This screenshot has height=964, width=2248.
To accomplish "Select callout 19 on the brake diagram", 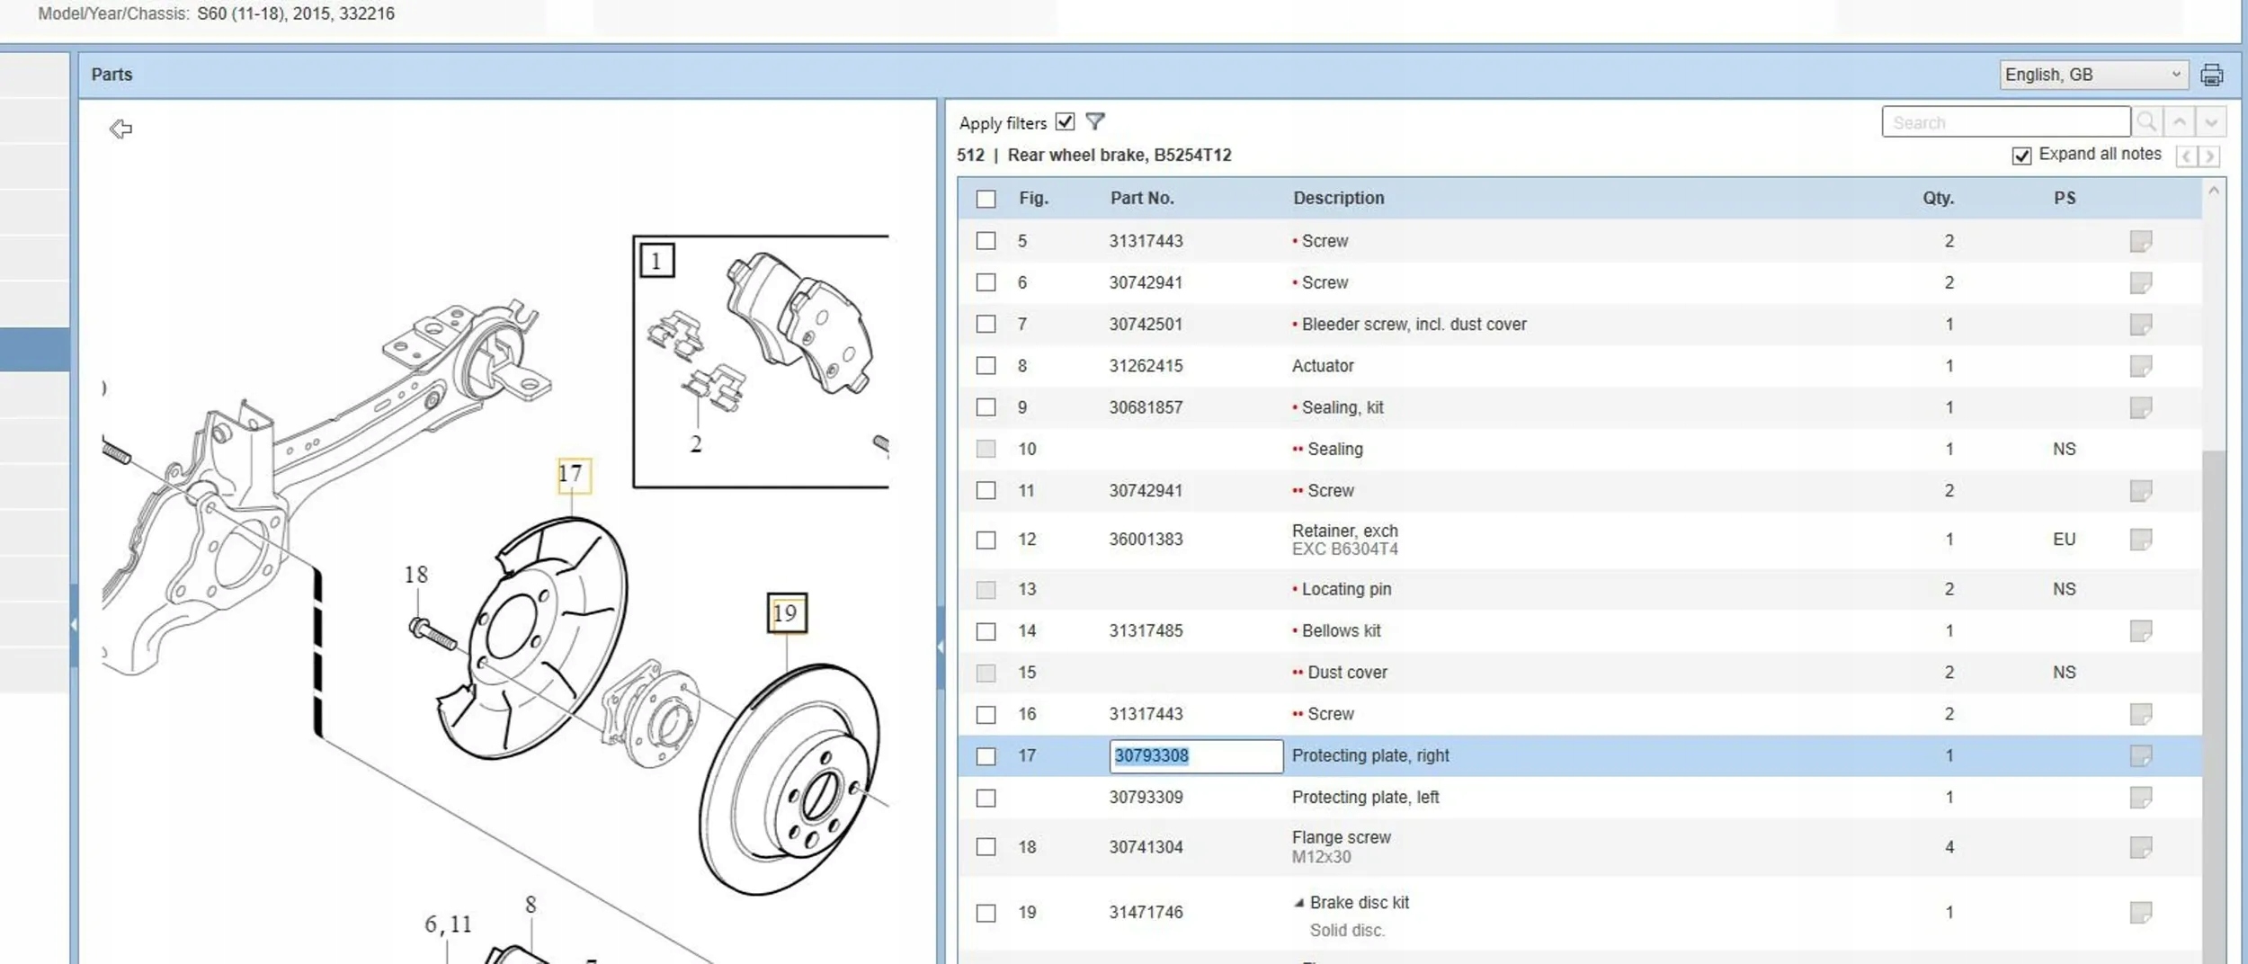I will tap(786, 613).
